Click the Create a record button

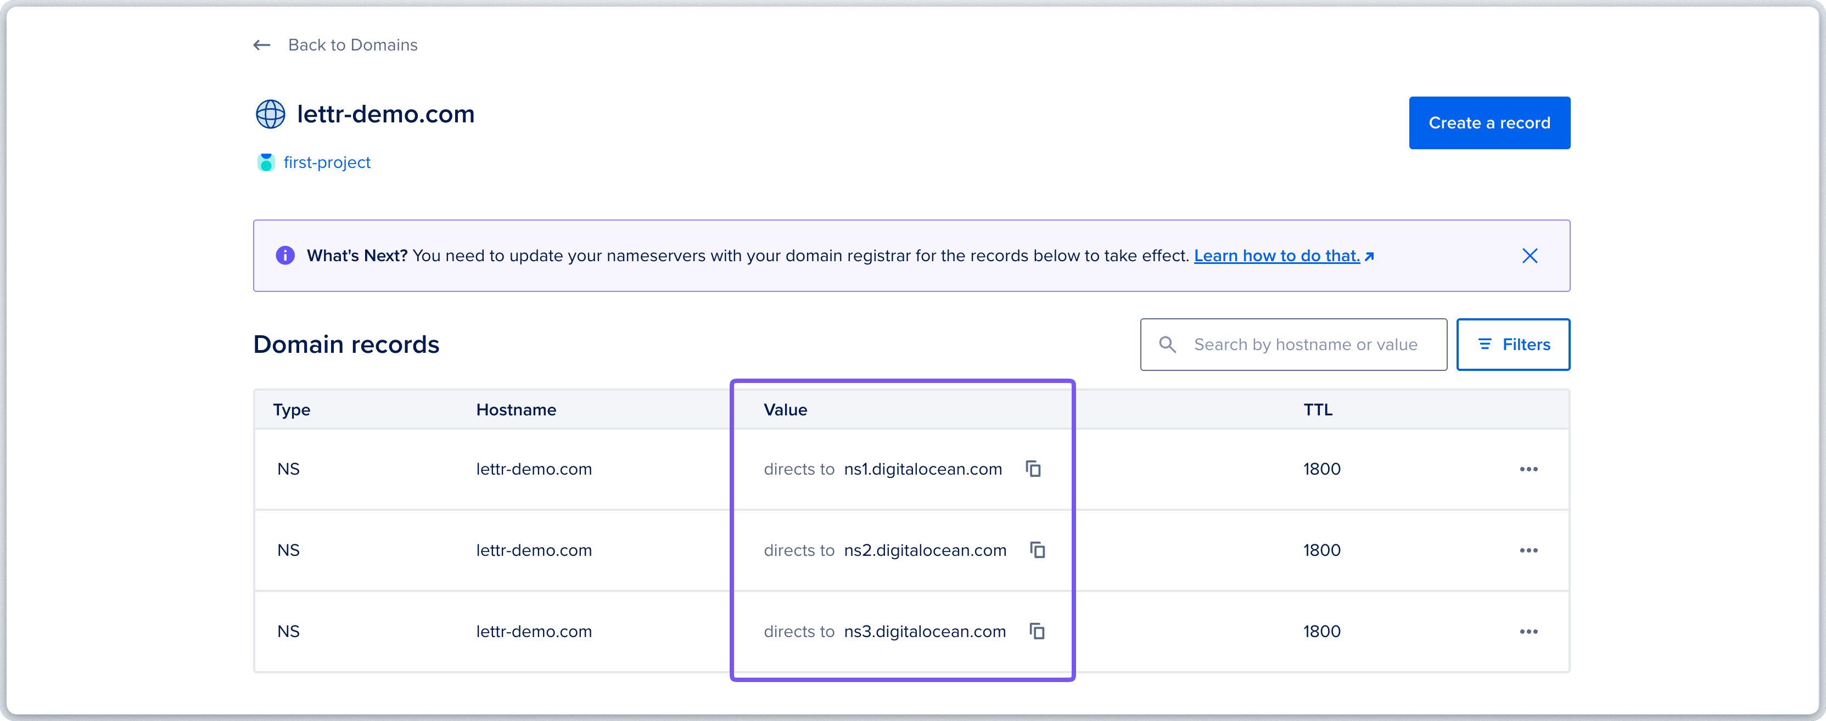tap(1489, 122)
